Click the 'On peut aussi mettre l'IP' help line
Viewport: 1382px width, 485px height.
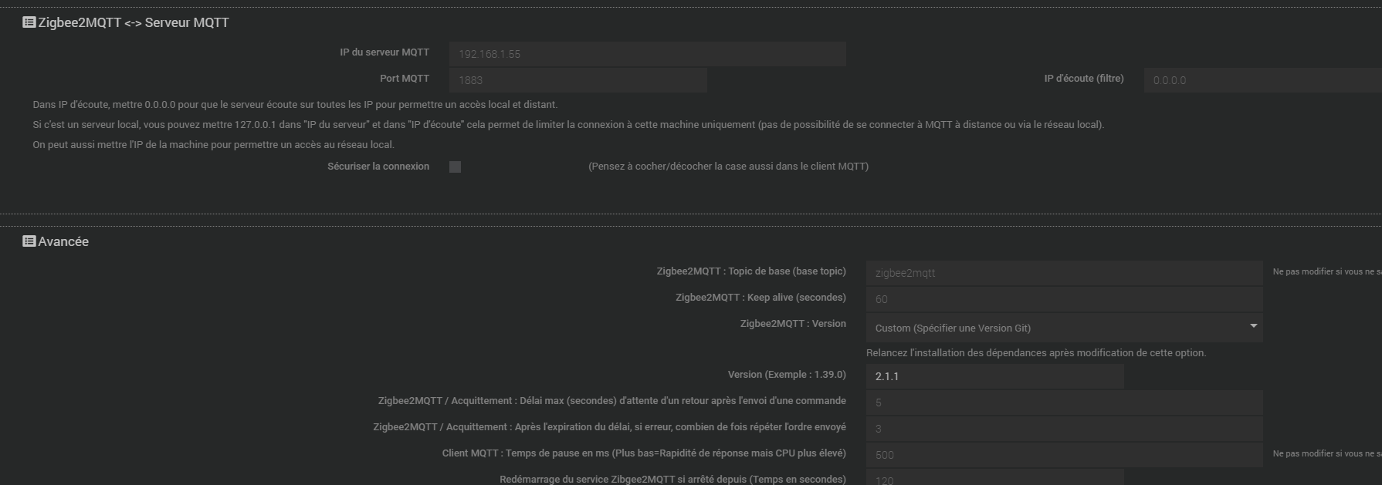(213, 145)
